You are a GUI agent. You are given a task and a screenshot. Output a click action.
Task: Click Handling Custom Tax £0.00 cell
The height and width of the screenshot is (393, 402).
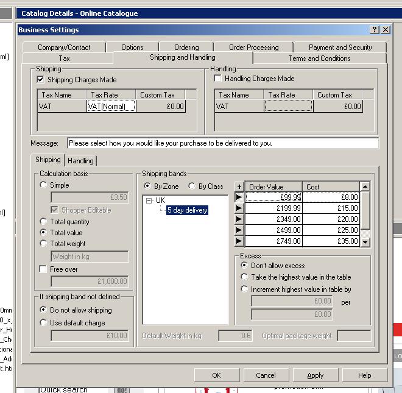pos(338,106)
